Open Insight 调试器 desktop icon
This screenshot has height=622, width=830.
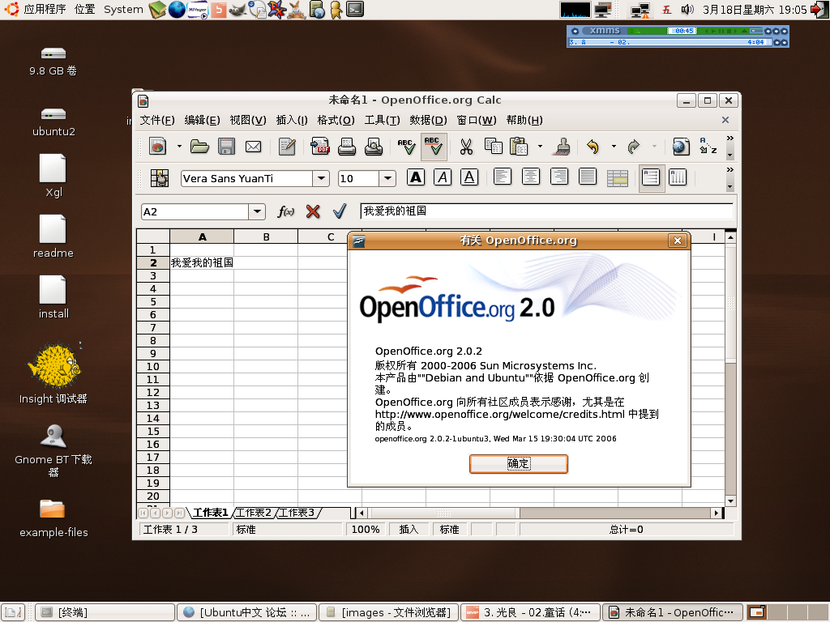(53, 374)
